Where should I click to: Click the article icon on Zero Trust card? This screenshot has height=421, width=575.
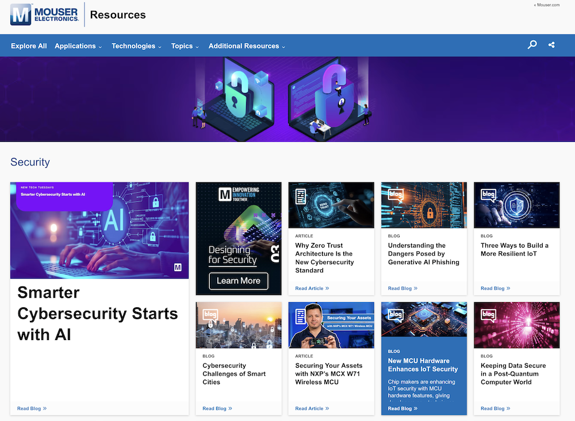(300, 196)
